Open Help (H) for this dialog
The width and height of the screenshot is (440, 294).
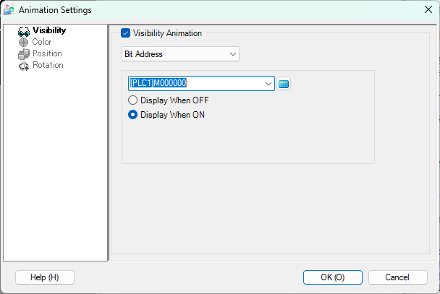[x=44, y=277]
